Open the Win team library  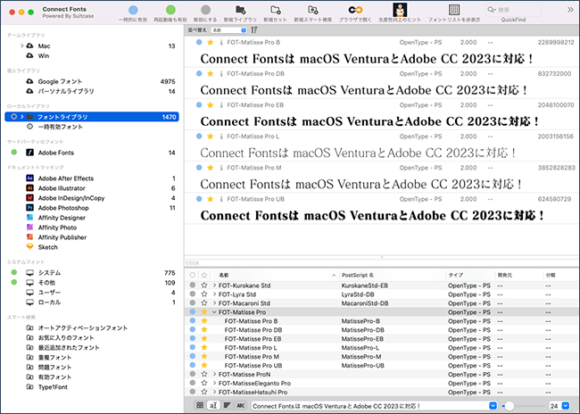[44, 56]
